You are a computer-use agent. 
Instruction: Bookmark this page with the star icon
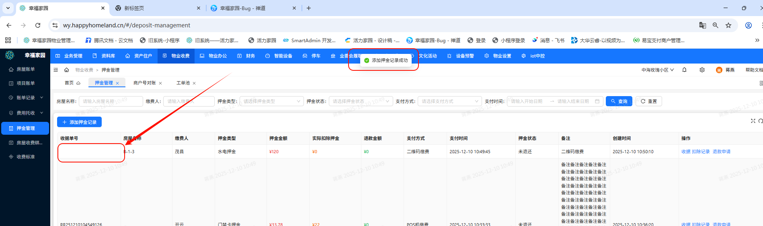coord(728,25)
